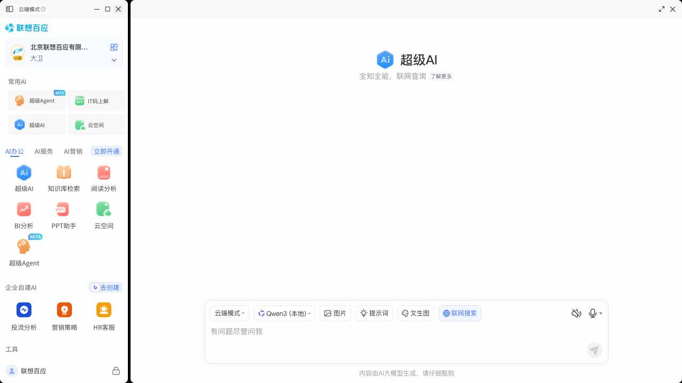Click the 去创建 button
The height and width of the screenshot is (383, 682).
105,287
